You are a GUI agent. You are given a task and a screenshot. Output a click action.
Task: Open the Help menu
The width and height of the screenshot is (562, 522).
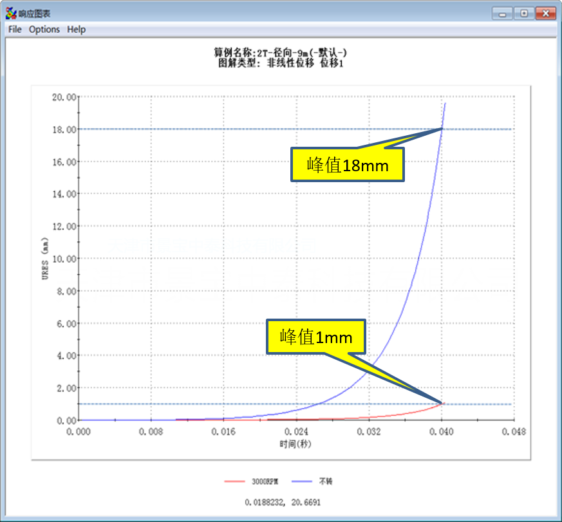click(76, 30)
